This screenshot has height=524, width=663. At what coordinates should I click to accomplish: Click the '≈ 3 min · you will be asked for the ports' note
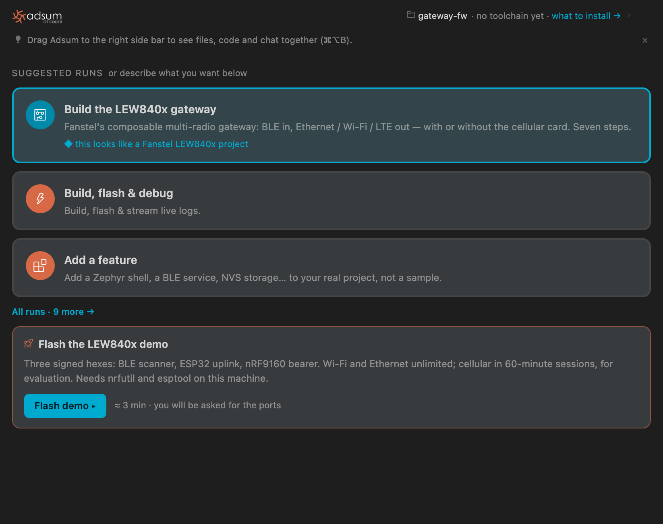pyautogui.click(x=198, y=405)
